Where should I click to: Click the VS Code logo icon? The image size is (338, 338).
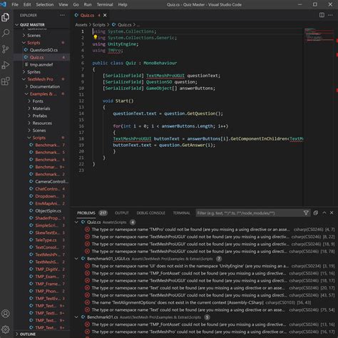4,4
